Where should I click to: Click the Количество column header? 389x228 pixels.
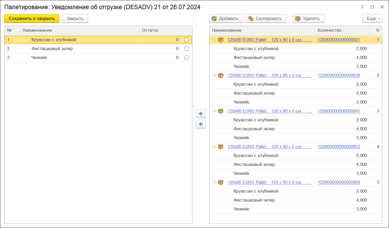click(342, 30)
